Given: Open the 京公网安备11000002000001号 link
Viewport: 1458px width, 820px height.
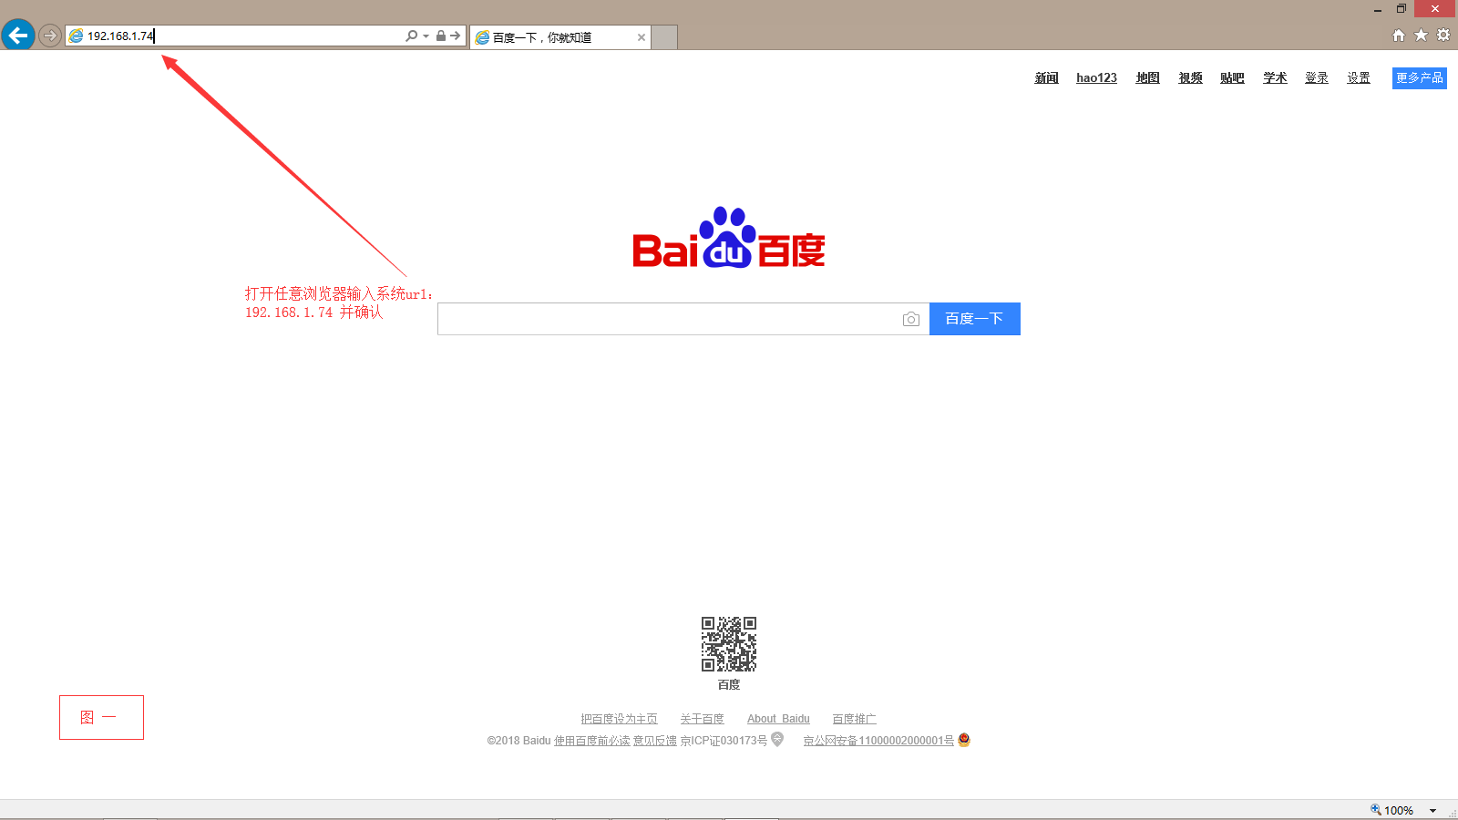Looking at the screenshot, I should (878, 741).
